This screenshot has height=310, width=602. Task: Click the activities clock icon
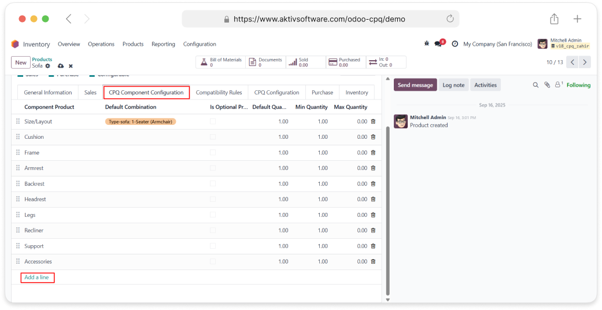pos(455,44)
